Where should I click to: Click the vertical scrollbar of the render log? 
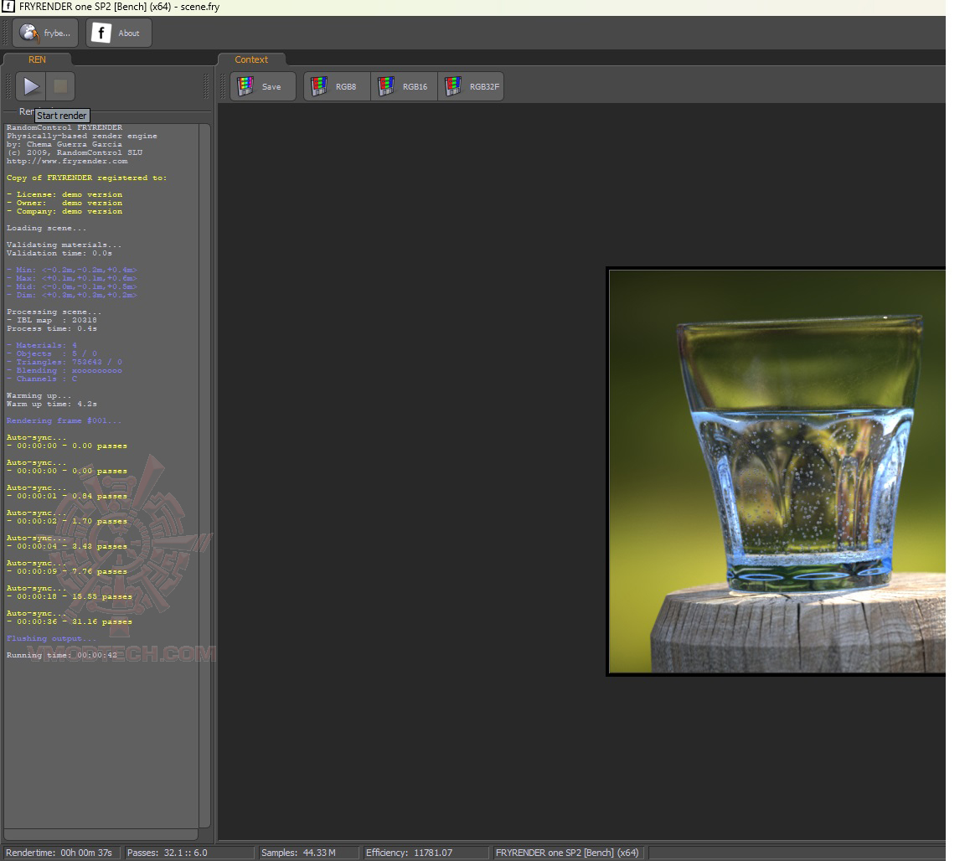(204, 476)
